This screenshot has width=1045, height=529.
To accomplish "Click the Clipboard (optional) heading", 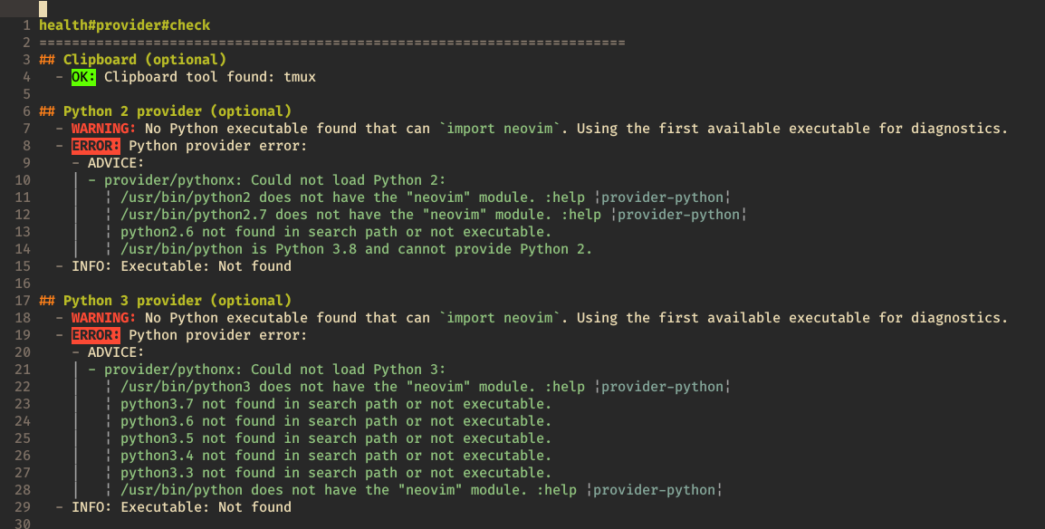I will [145, 59].
